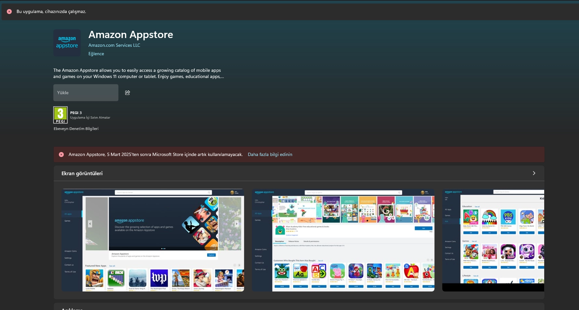Click the app description starting 'The Amazon Appstore allows'
This screenshot has width=579, height=310.
pos(139,73)
